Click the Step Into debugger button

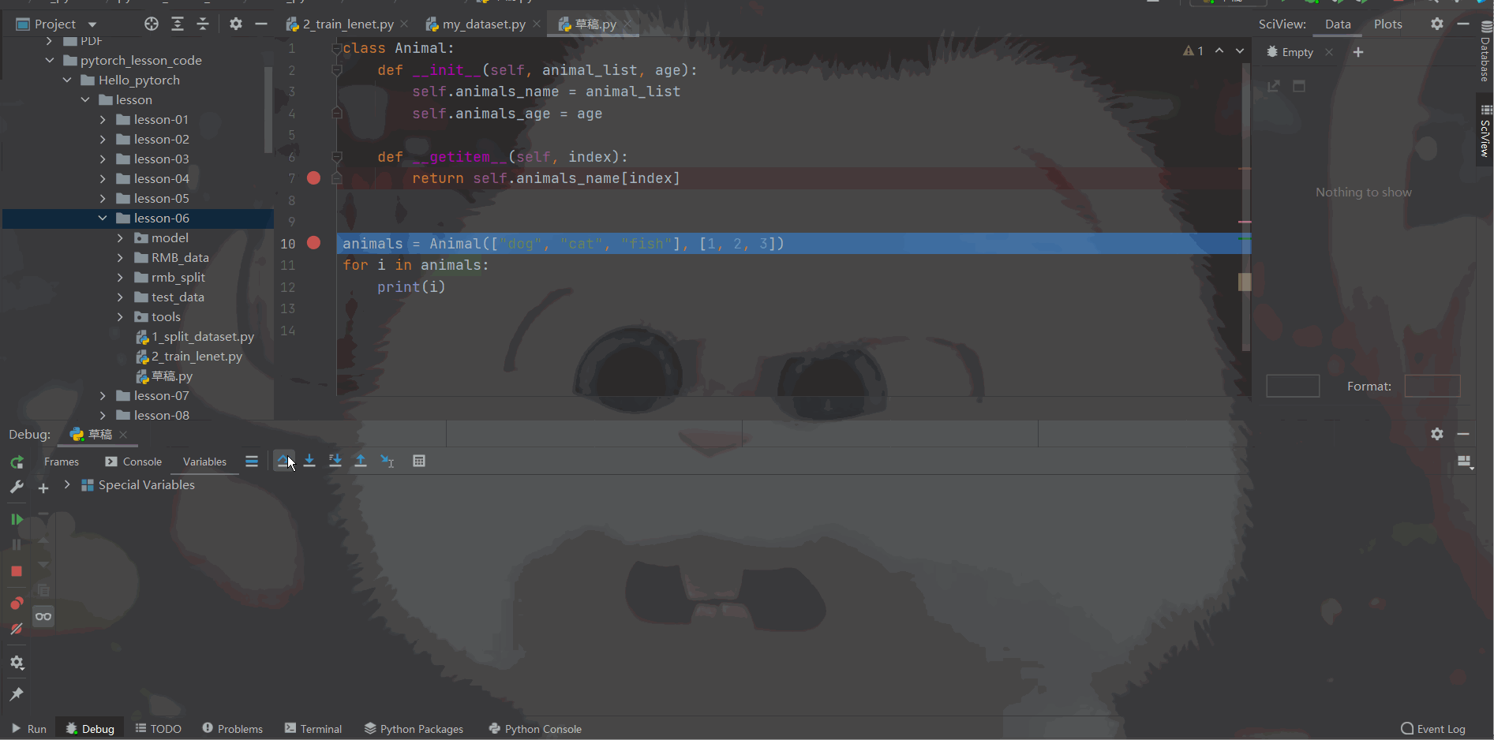pyautogui.click(x=309, y=461)
